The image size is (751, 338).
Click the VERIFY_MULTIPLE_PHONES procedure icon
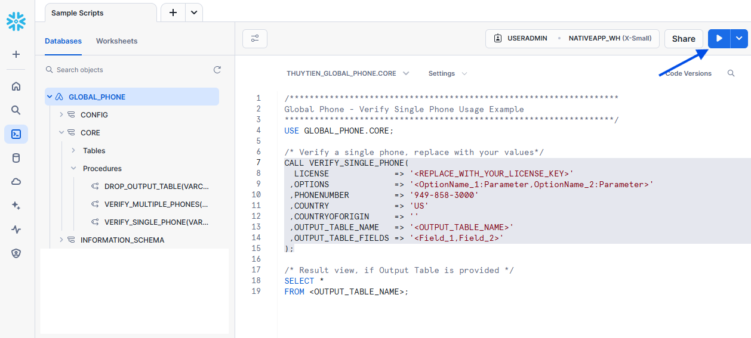tap(94, 204)
